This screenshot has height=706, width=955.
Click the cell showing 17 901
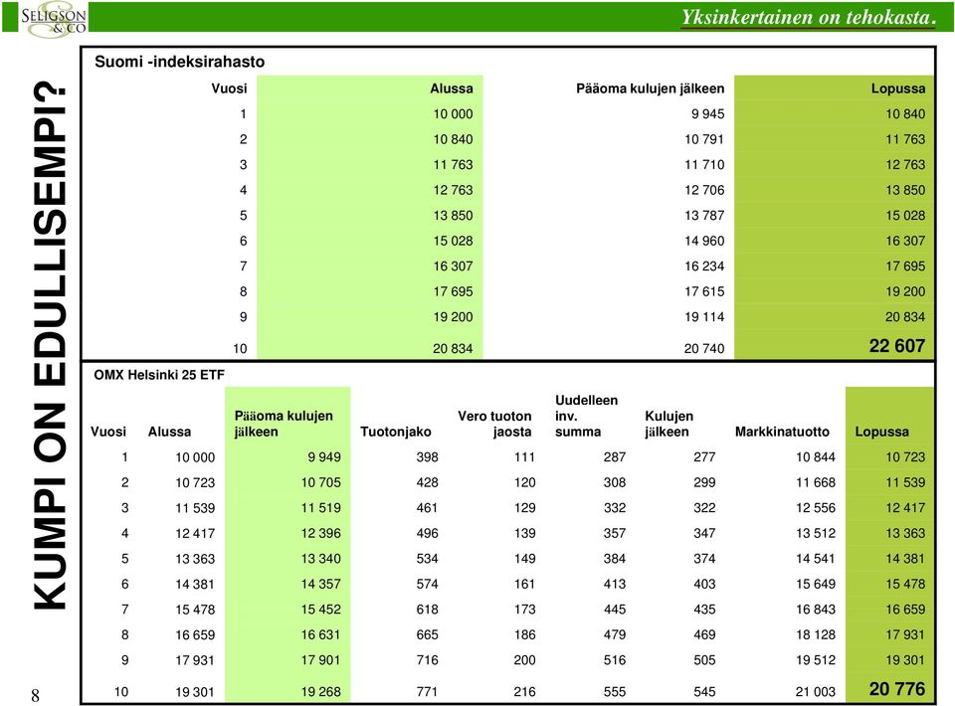pos(321,660)
